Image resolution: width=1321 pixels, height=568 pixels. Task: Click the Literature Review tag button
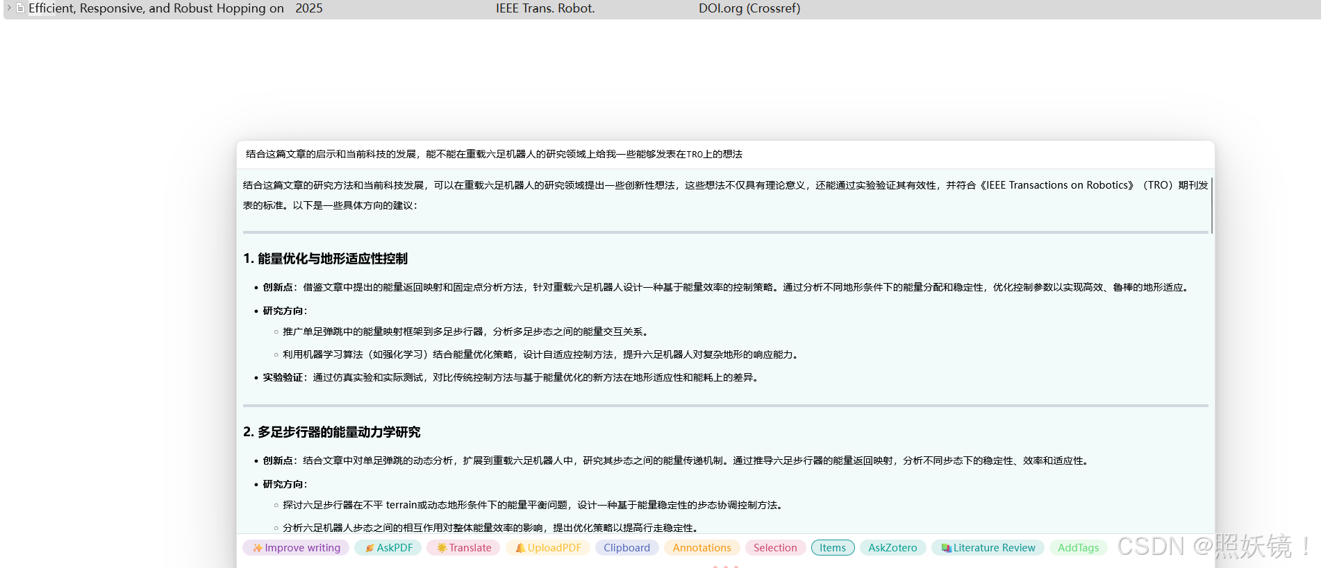tap(988, 548)
